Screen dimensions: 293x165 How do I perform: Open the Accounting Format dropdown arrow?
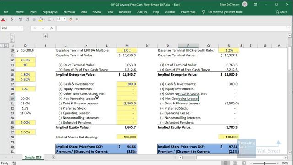[x=16, y=19]
